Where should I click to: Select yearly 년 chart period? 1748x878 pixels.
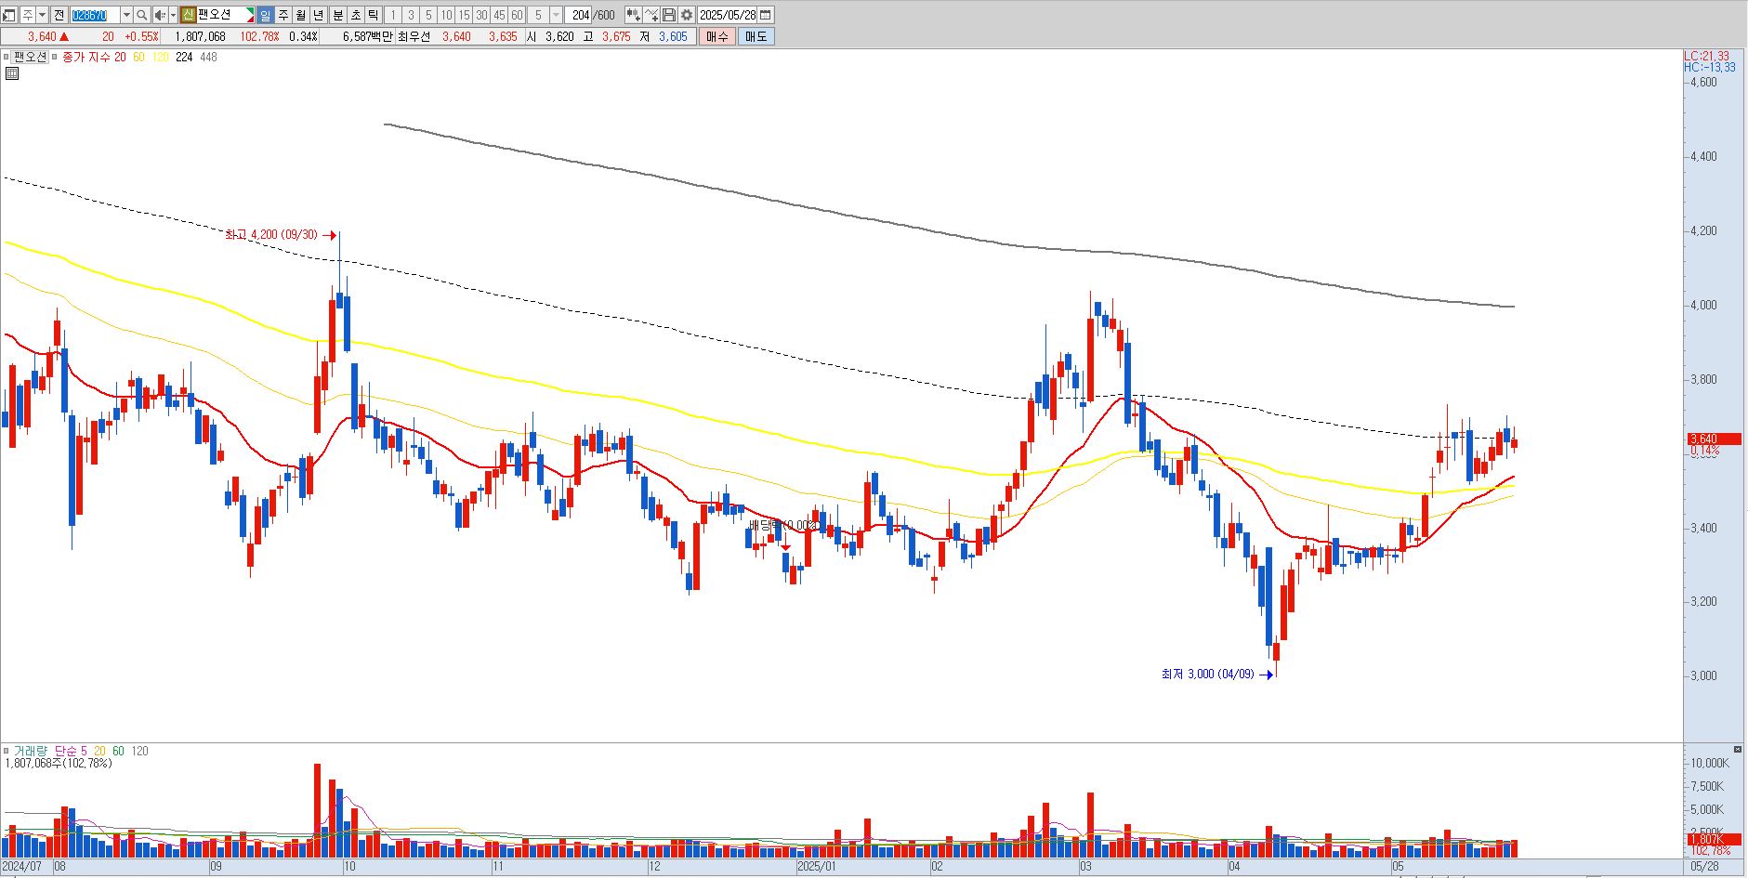(318, 15)
